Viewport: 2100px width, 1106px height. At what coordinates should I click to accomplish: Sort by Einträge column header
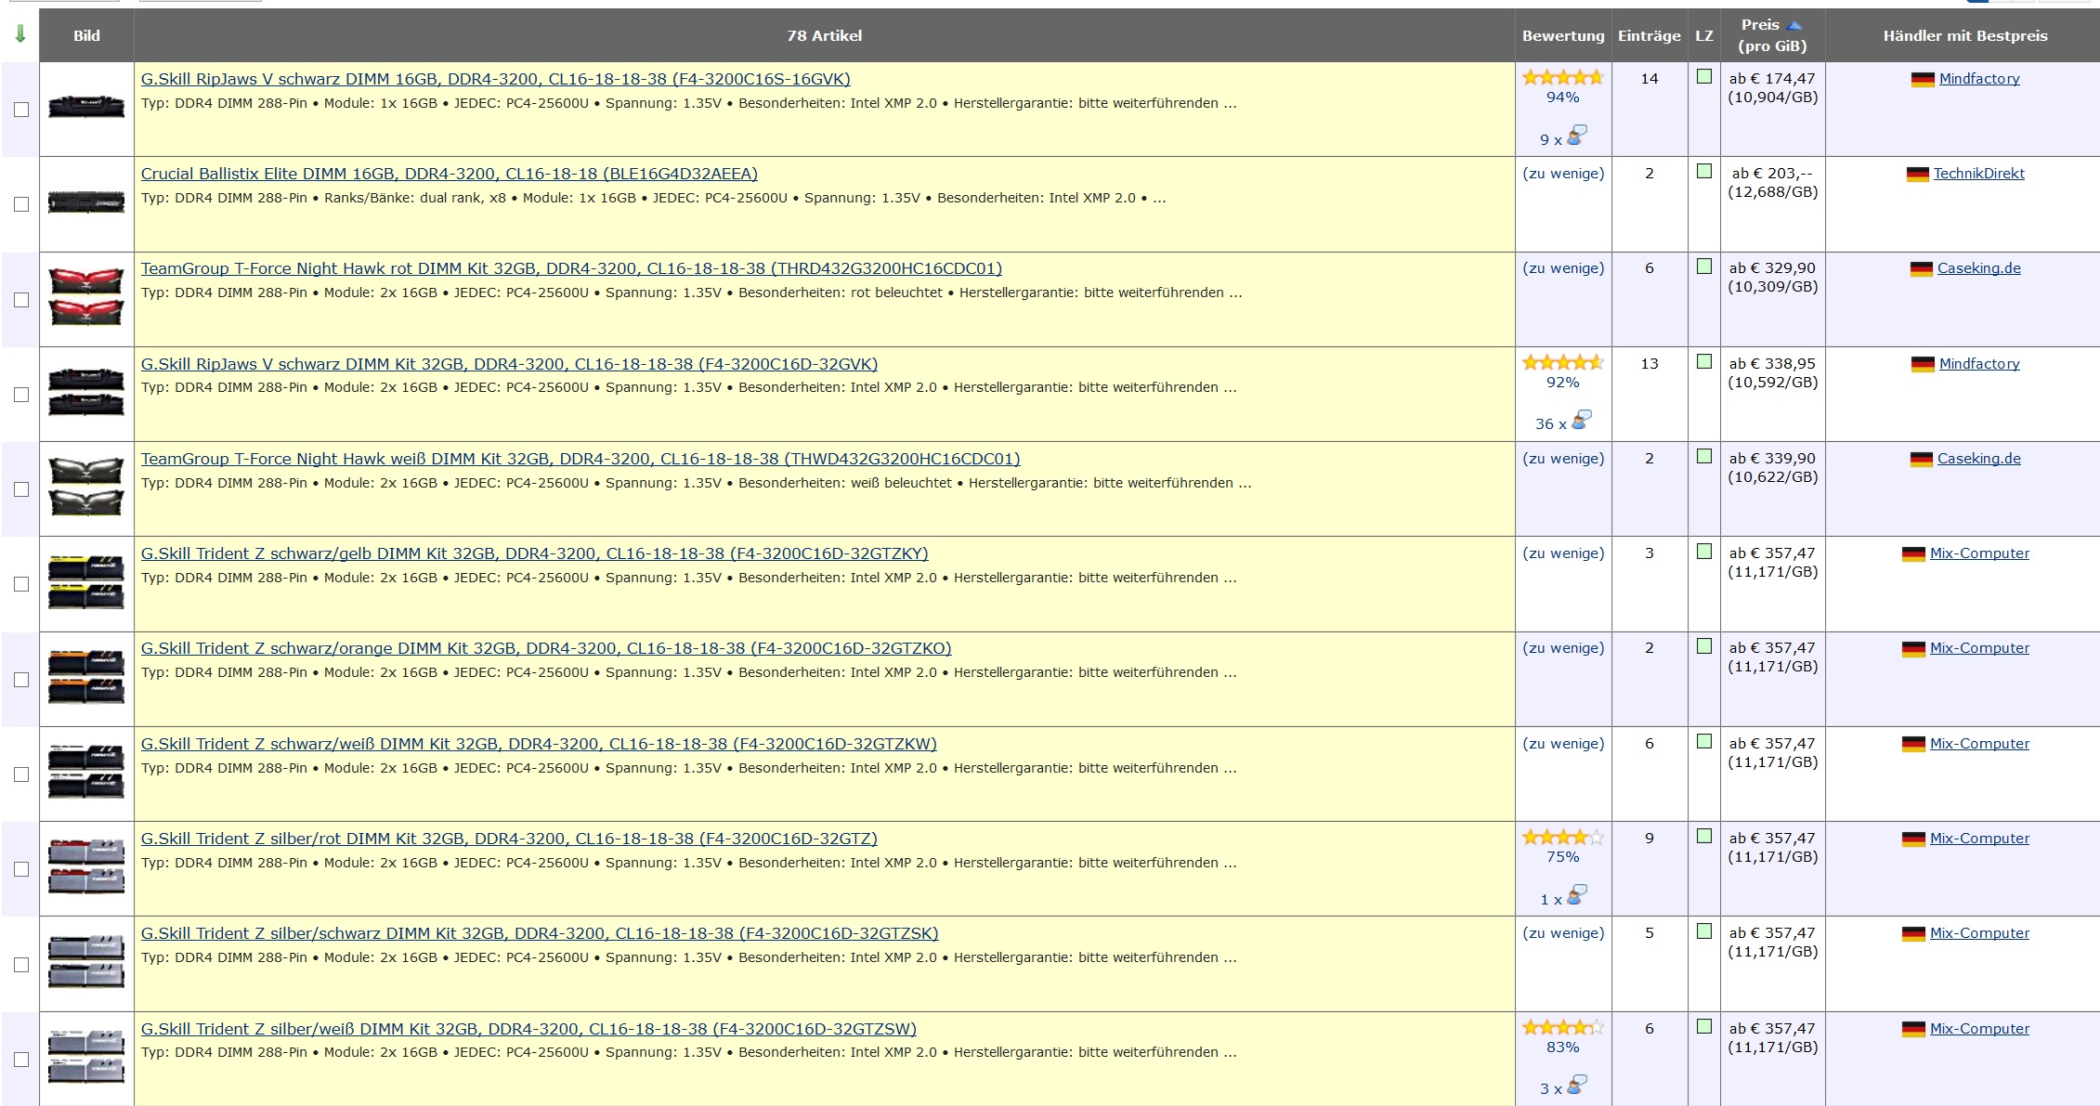[1649, 35]
